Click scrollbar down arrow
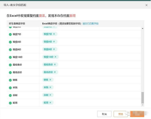Image resolution: width=151 pixels, height=119 pixels. [143, 105]
